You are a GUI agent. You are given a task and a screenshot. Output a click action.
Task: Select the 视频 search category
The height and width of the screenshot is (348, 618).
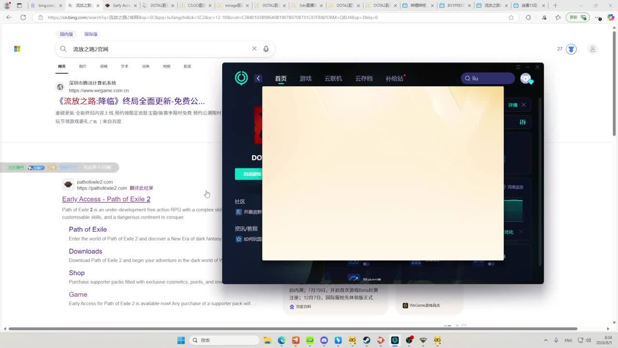104,66
